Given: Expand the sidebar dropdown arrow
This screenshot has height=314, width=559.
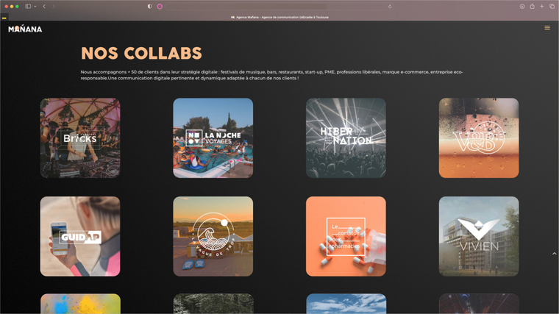Looking at the screenshot, I should [x=35, y=7].
